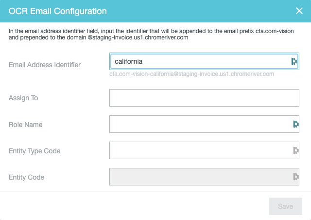Click the Assign To label
This screenshot has width=311, height=220.
tap(23, 98)
